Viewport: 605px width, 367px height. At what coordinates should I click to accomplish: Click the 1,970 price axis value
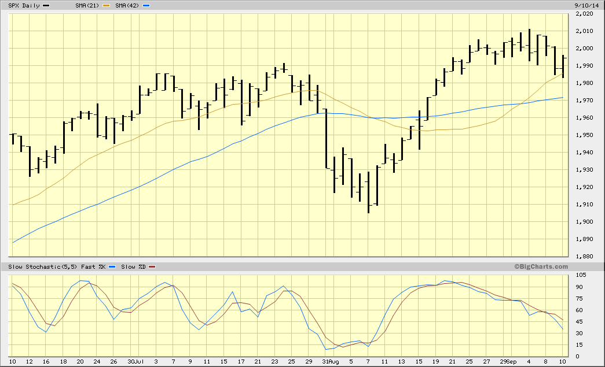click(x=584, y=101)
